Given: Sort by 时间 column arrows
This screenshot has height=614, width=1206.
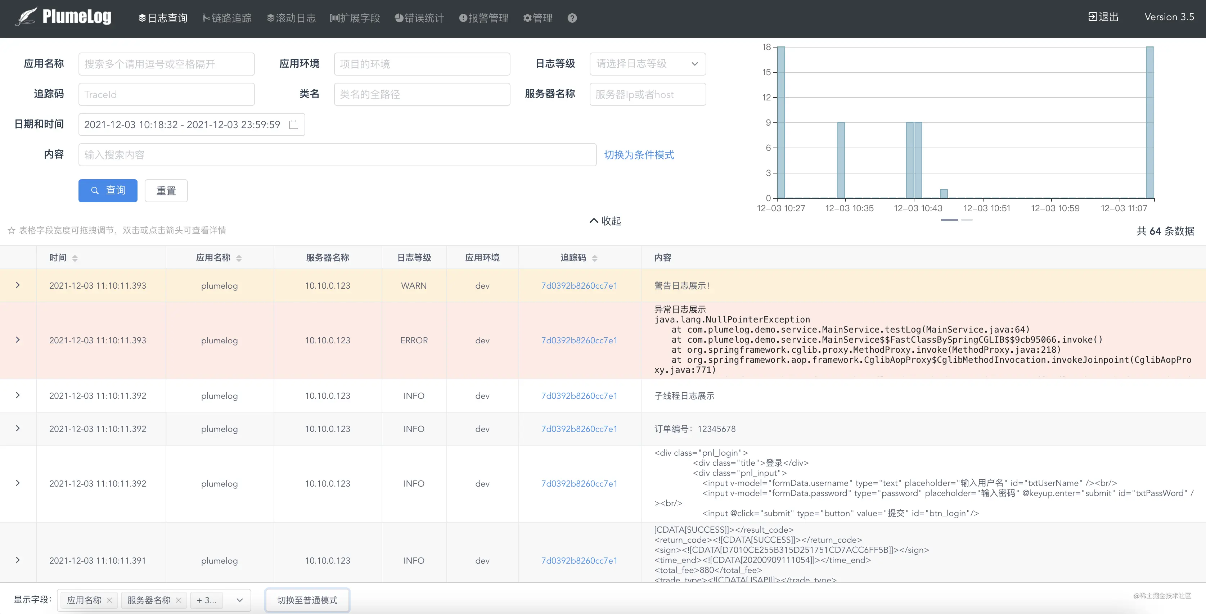Looking at the screenshot, I should point(75,258).
